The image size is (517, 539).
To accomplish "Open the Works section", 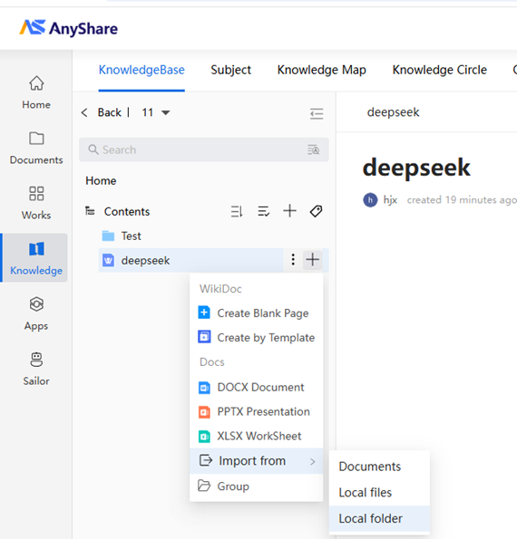I will [x=36, y=203].
